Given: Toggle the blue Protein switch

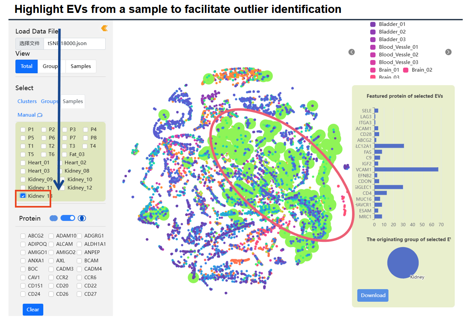Looking at the screenshot, I should click(68, 218).
